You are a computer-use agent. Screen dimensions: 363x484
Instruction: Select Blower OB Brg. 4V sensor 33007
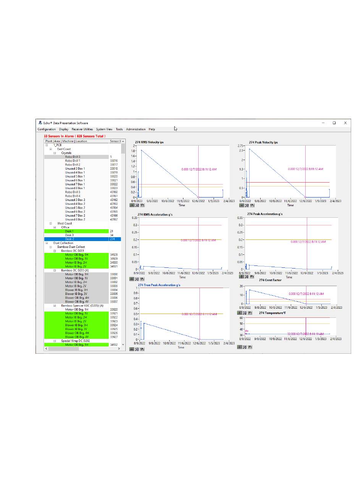pyautogui.click(x=83, y=302)
